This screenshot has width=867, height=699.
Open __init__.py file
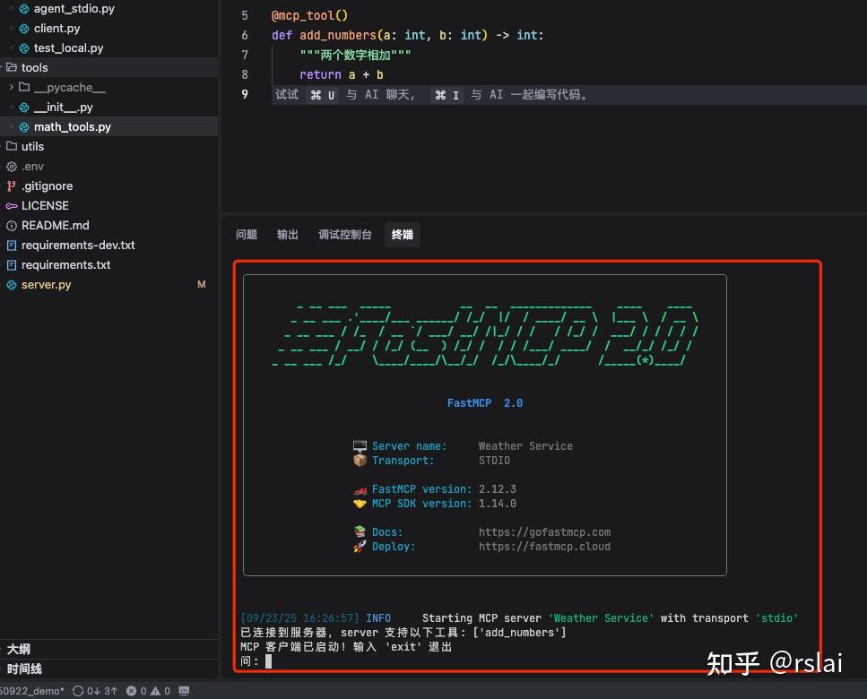[63, 108]
